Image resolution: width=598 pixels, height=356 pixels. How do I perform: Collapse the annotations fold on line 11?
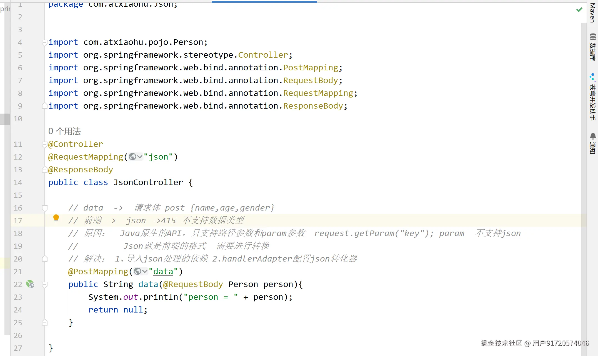coord(44,144)
